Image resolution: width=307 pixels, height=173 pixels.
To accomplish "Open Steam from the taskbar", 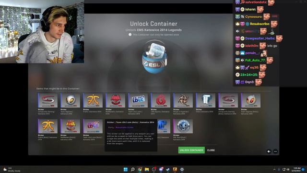I will [x=168, y=169].
